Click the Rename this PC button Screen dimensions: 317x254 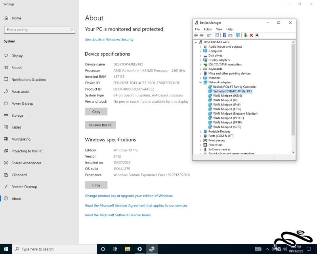pyautogui.click(x=100, y=125)
